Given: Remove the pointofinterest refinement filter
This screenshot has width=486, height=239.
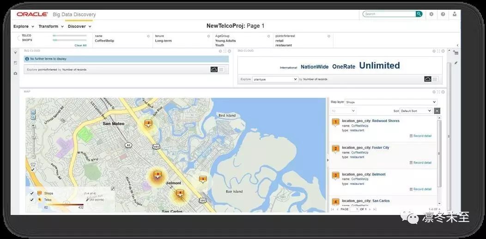Looking at the screenshot, I should point(328,36).
